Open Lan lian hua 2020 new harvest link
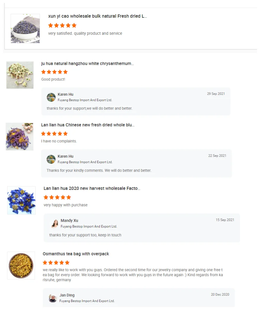 tap(92, 188)
